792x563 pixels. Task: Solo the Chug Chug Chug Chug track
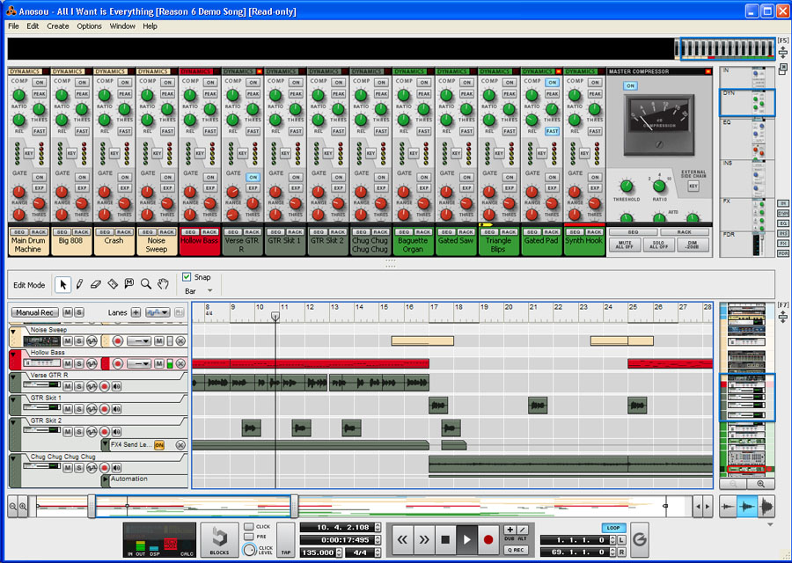(x=79, y=468)
